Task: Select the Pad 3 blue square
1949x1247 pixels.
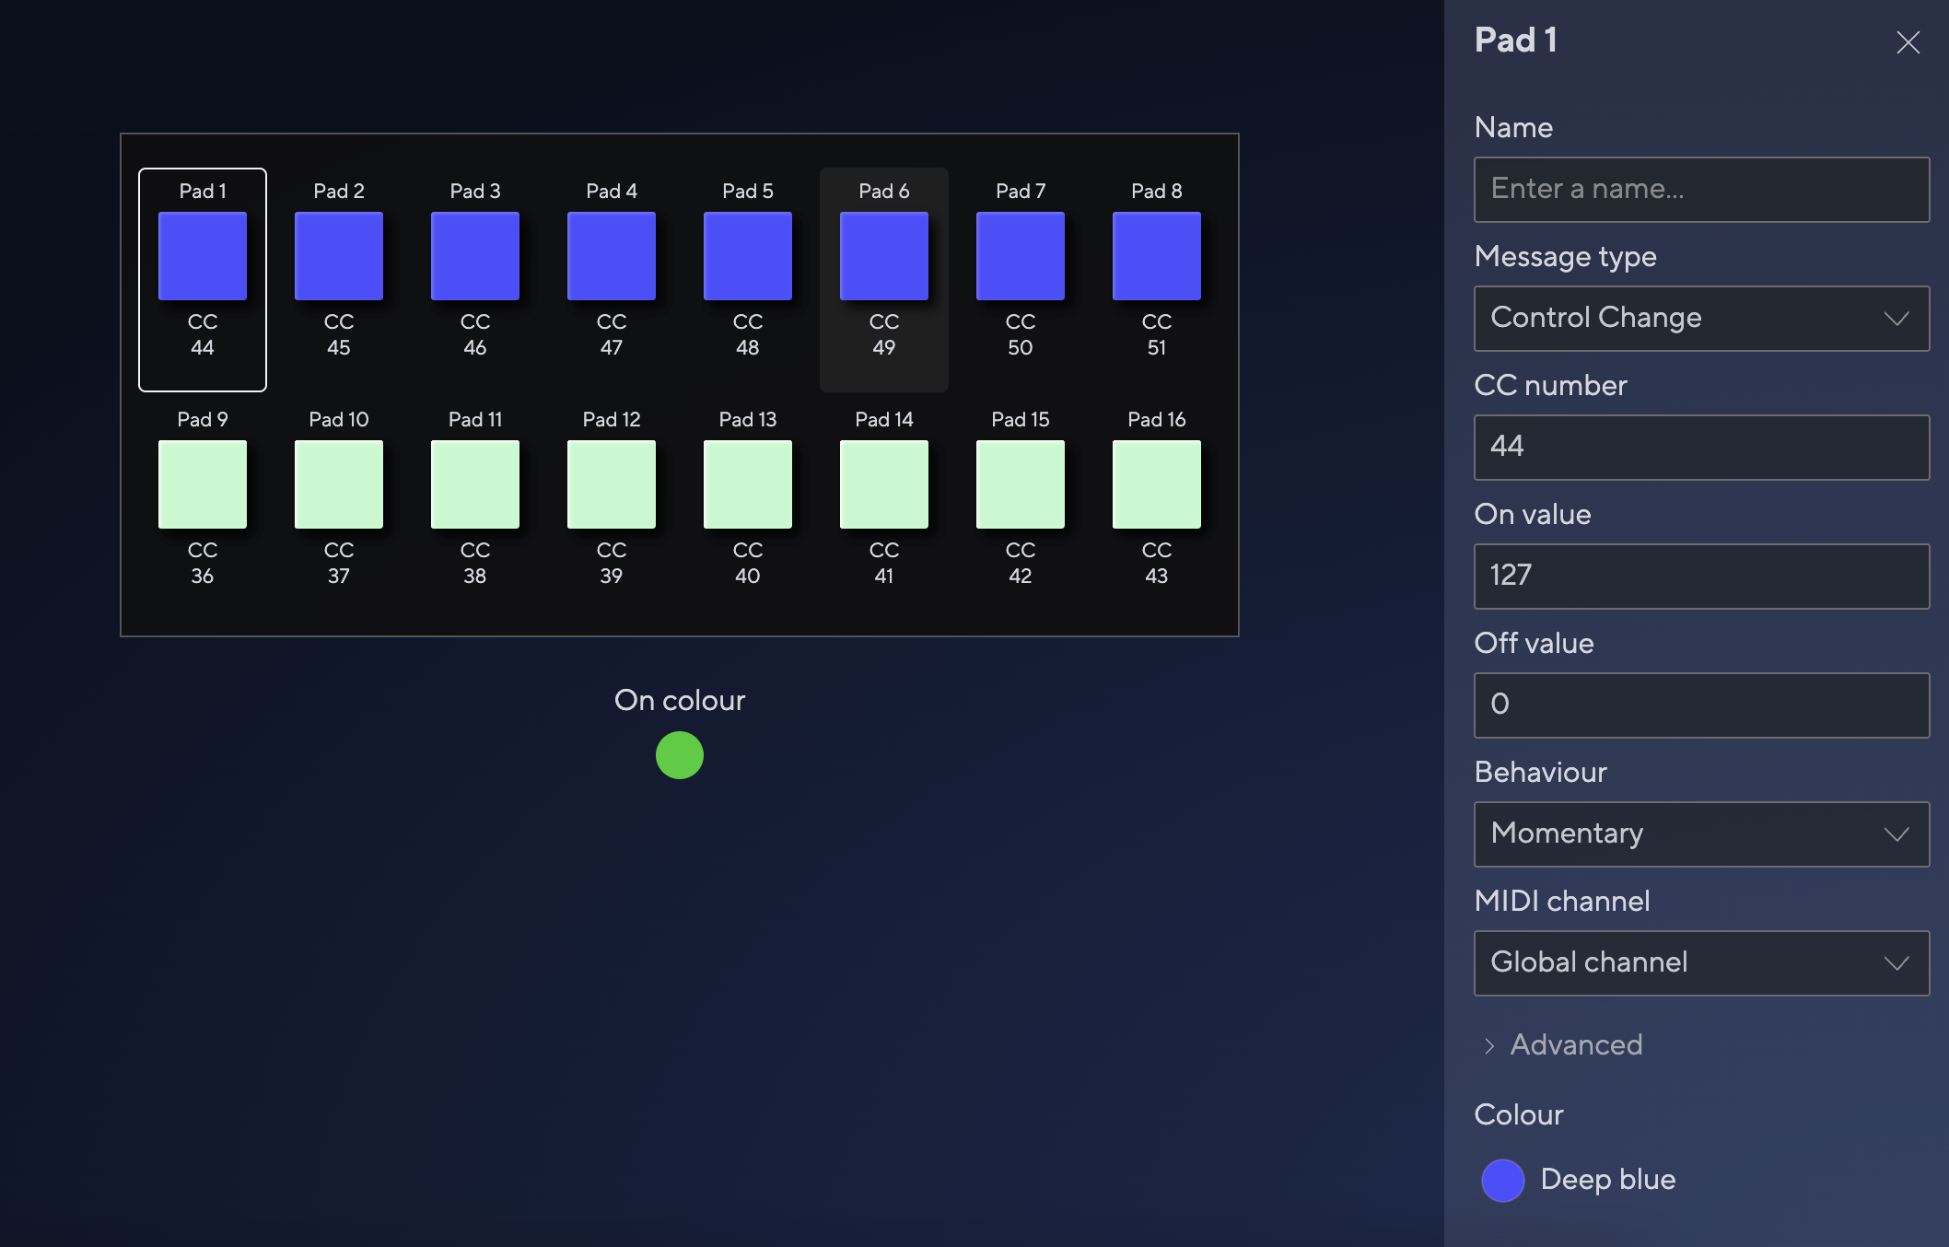Action: (475, 256)
